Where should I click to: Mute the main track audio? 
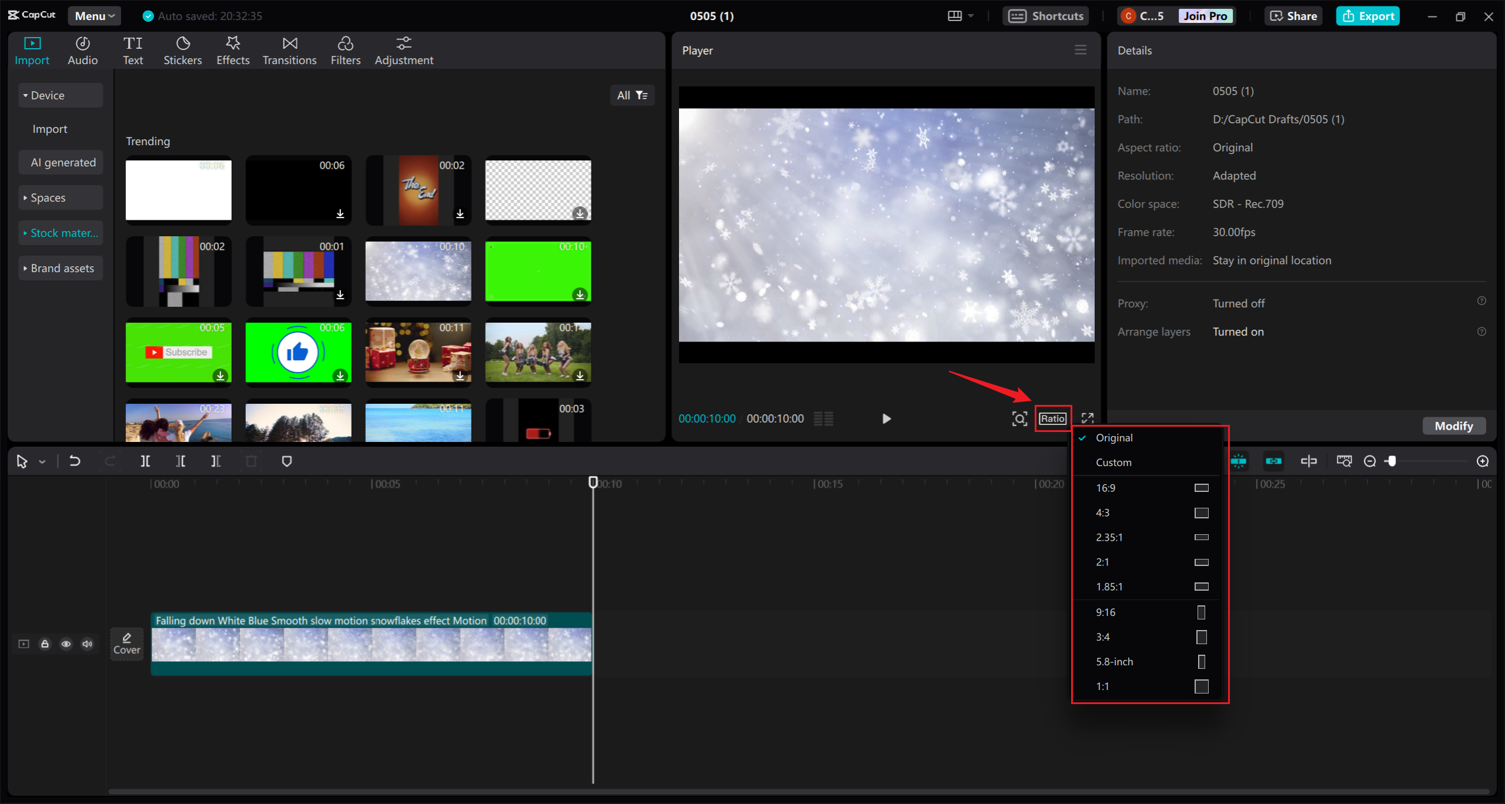[x=87, y=644]
